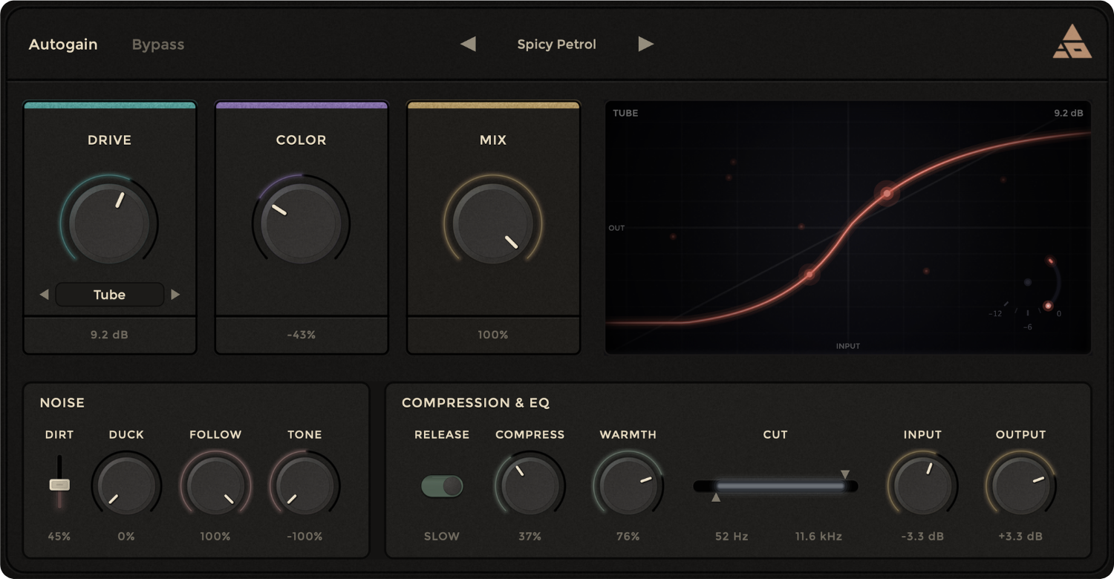Click the right arrow beside Tube selector

(175, 294)
